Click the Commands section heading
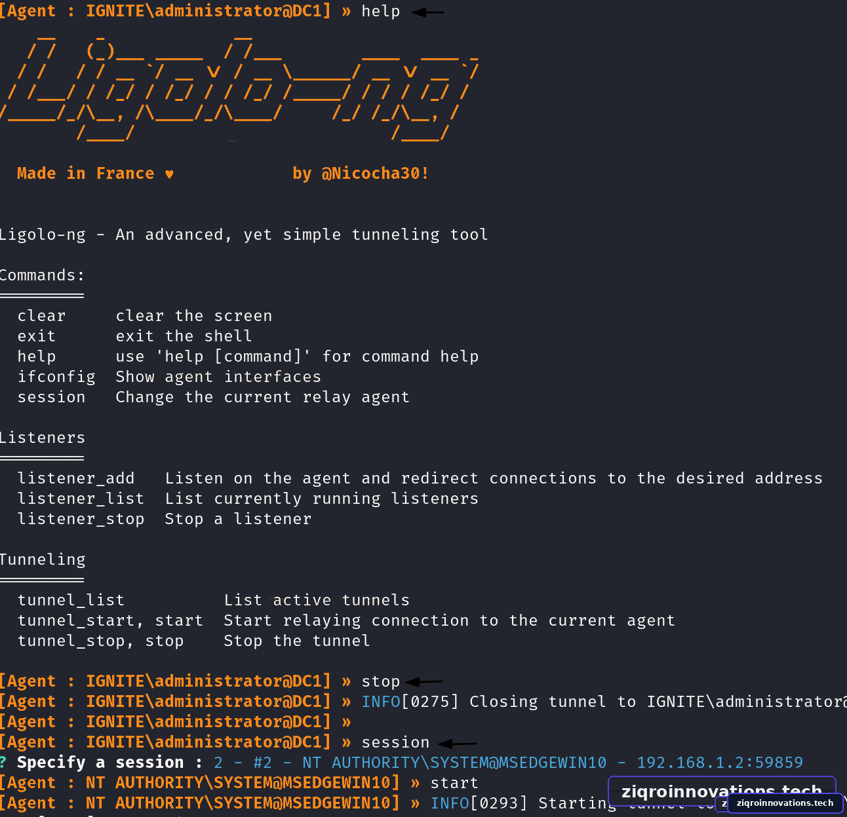Screen dimensions: 847x817 tap(43, 276)
